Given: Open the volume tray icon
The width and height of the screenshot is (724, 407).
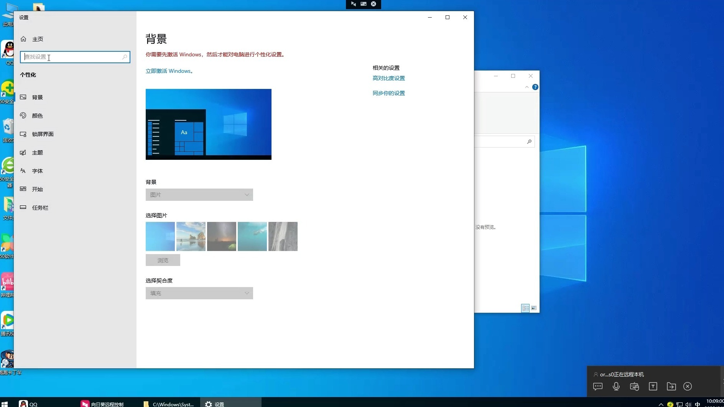Looking at the screenshot, I should (688, 404).
